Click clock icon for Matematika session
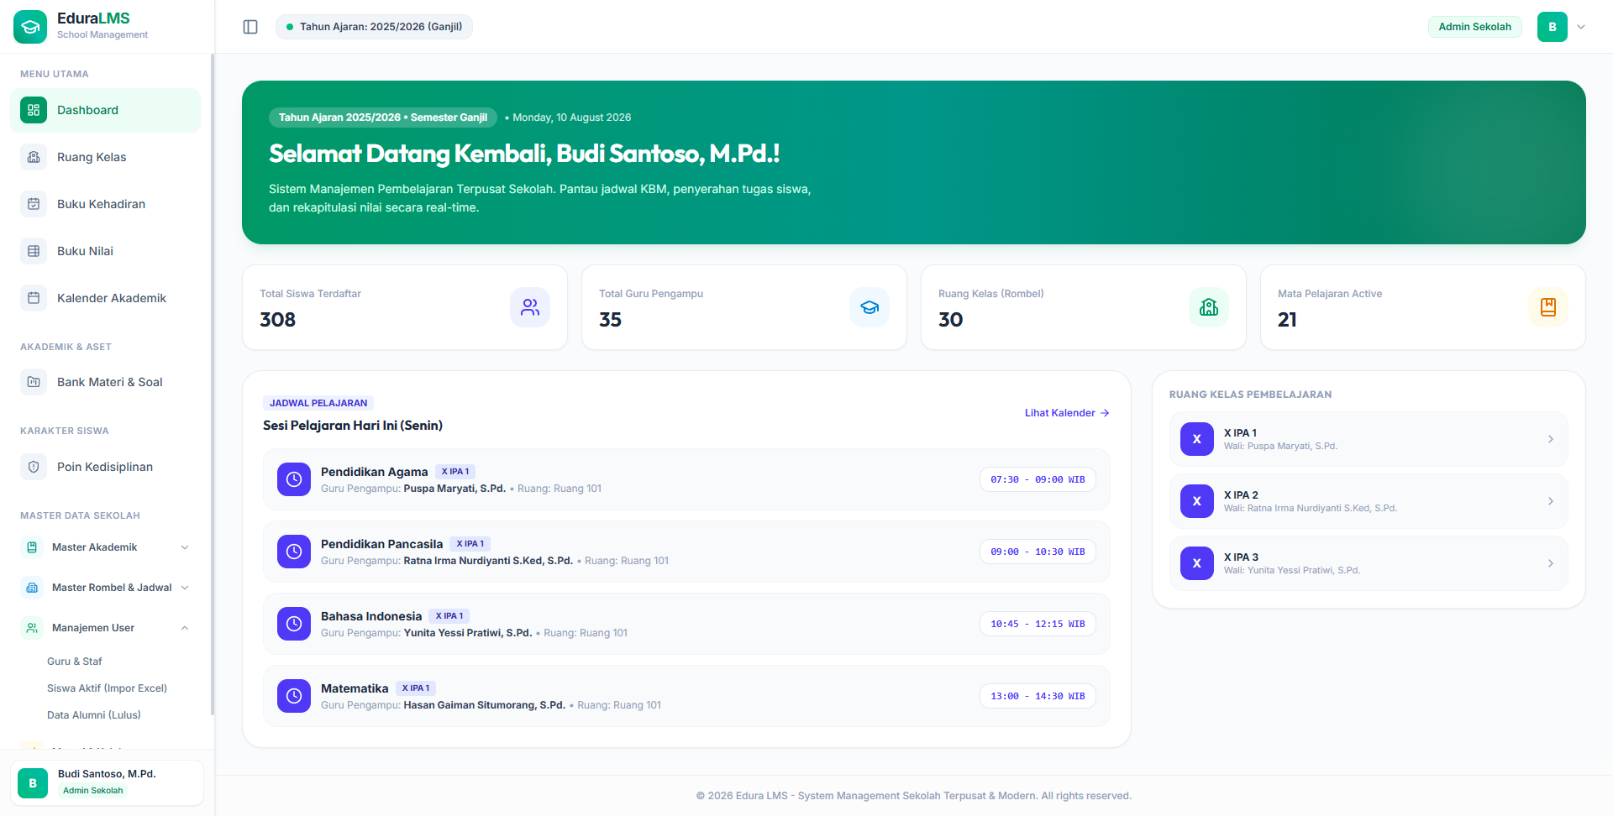This screenshot has height=816, width=1613. coord(294,696)
